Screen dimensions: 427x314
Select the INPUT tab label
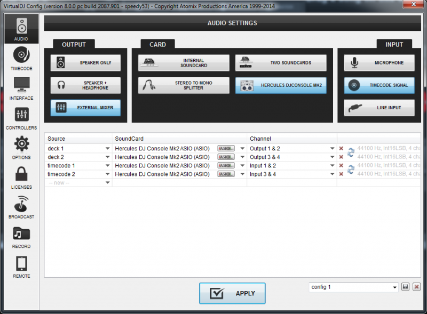(x=394, y=45)
